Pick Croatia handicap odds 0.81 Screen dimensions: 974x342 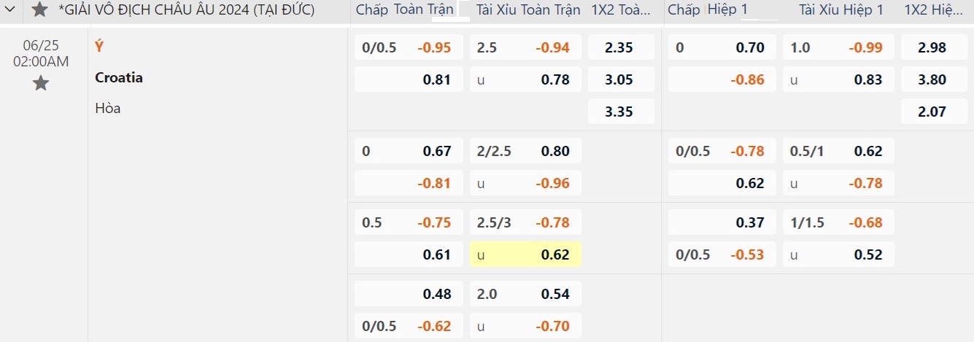[x=409, y=79]
